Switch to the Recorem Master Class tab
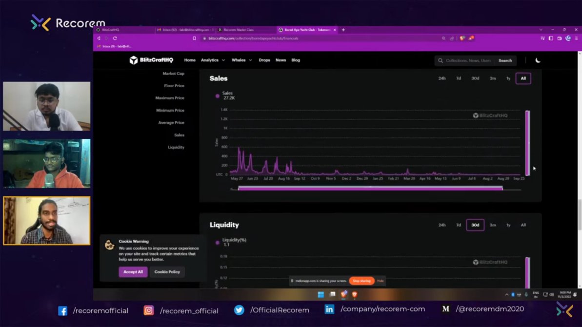The width and height of the screenshot is (582, 327). (246, 30)
